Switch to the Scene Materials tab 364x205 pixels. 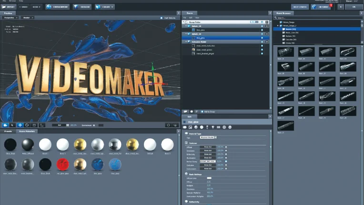click(x=27, y=132)
